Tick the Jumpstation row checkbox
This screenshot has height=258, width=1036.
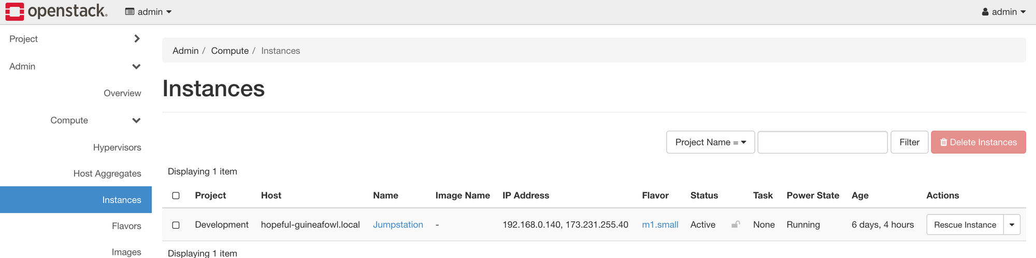pyautogui.click(x=176, y=225)
